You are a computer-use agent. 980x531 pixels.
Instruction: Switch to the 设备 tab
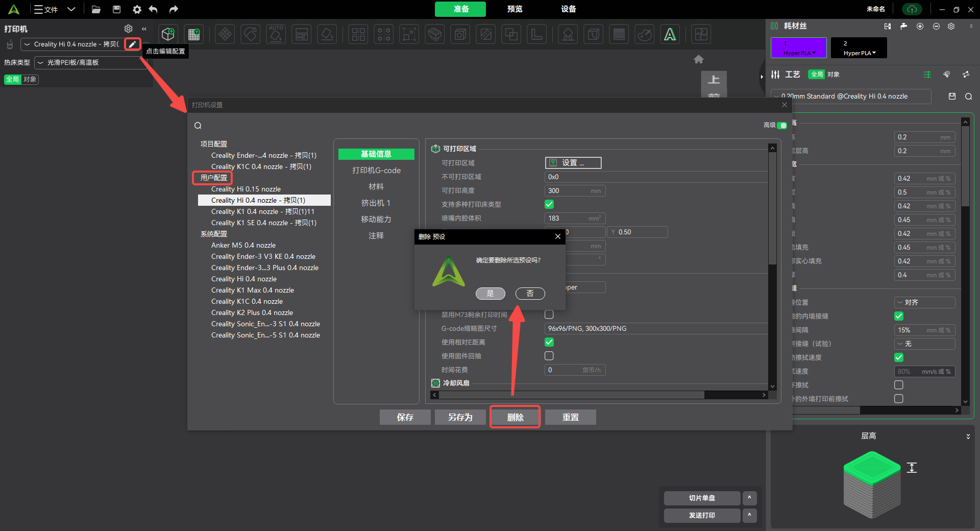pyautogui.click(x=568, y=9)
